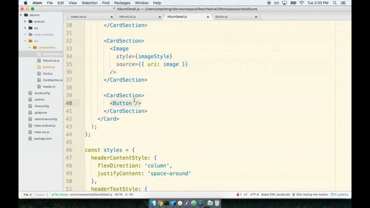
Task: Click the glasses menu bar icon
Action: pyautogui.click(x=276, y=3)
